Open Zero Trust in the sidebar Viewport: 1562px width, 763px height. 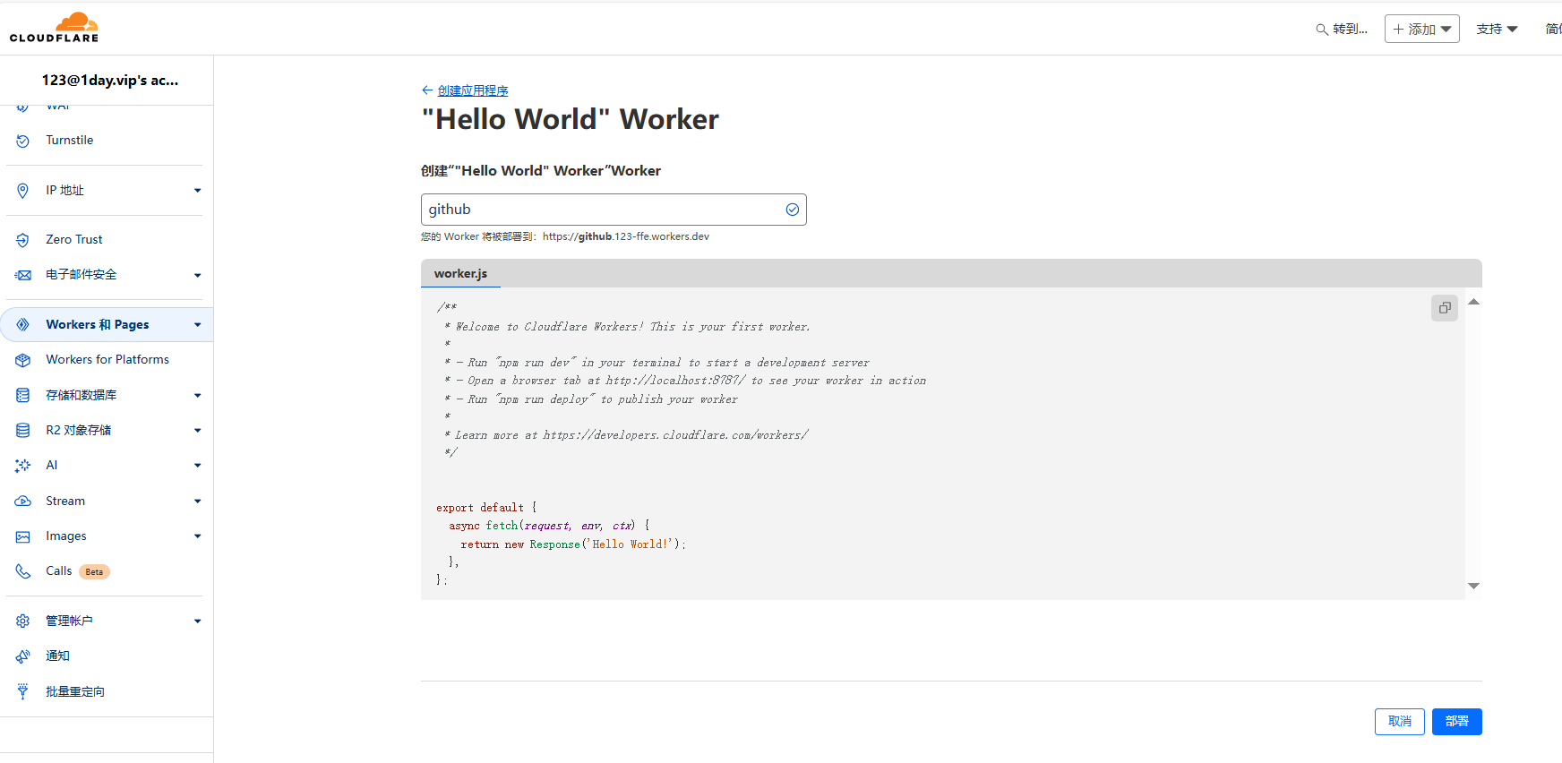74,240
